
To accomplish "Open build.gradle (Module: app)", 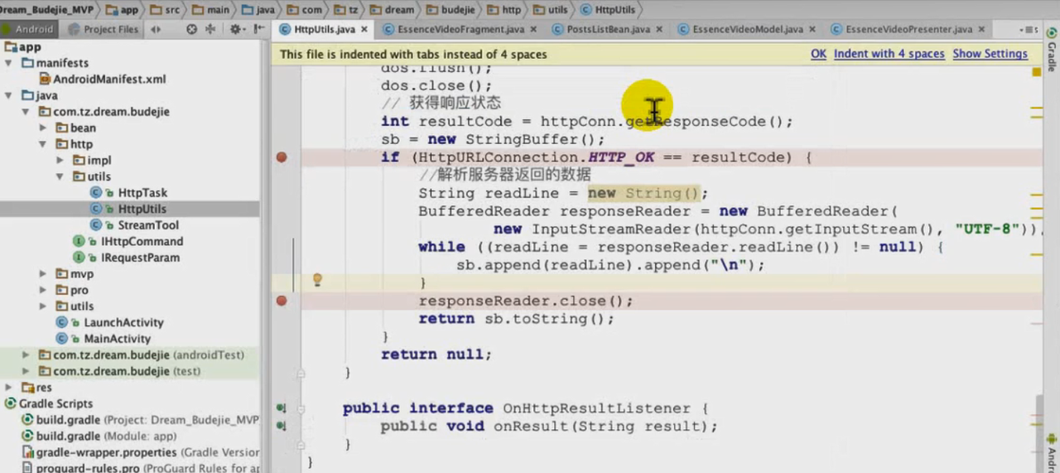I will pyautogui.click(x=106, y=436).
